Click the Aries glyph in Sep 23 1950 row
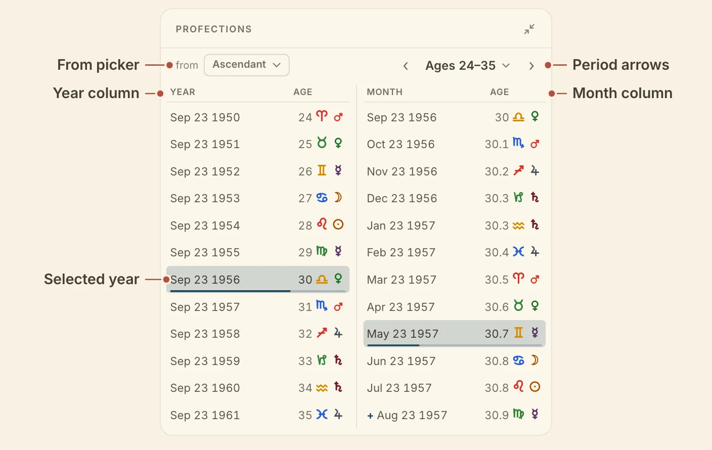 click(322, 116)
